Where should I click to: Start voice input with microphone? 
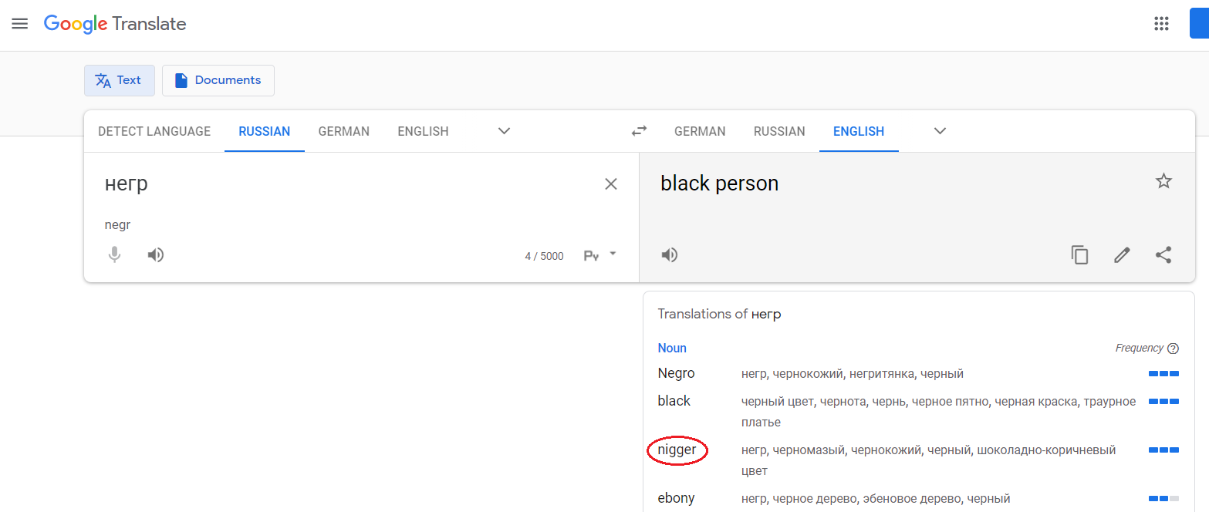(114, 255)
